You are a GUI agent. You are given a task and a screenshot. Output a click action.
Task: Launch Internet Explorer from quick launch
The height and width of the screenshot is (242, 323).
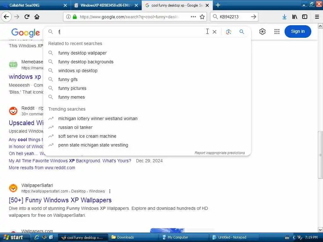(37, 237)
